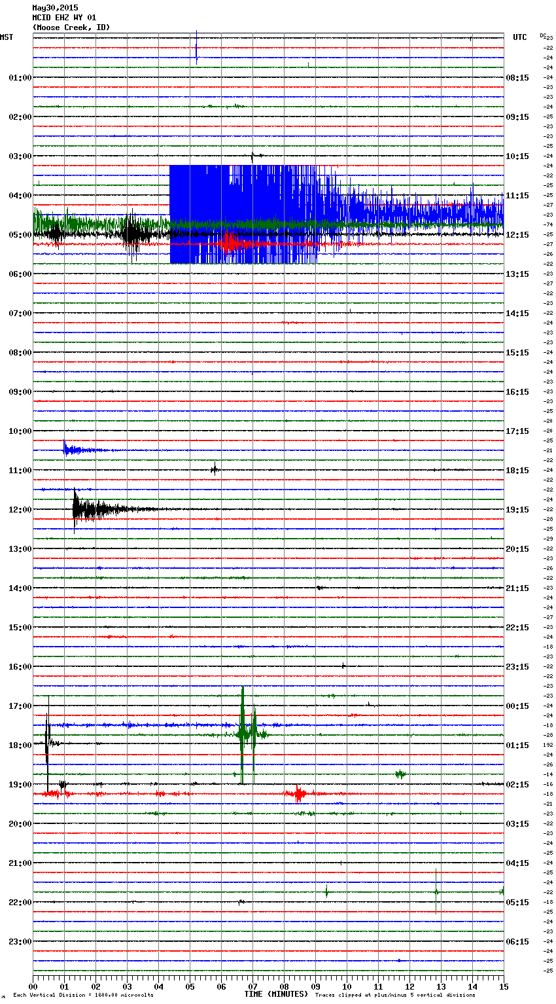Click minute 00 on the bottom axis
This screenshot has width=556, height=1004.
click(x=33, y=986)
